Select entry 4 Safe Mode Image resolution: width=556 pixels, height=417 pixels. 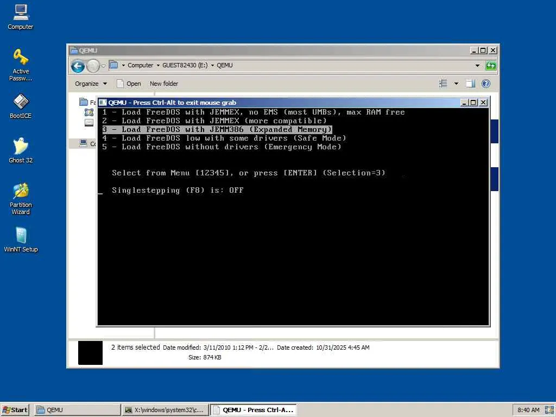tap(224, 138)
